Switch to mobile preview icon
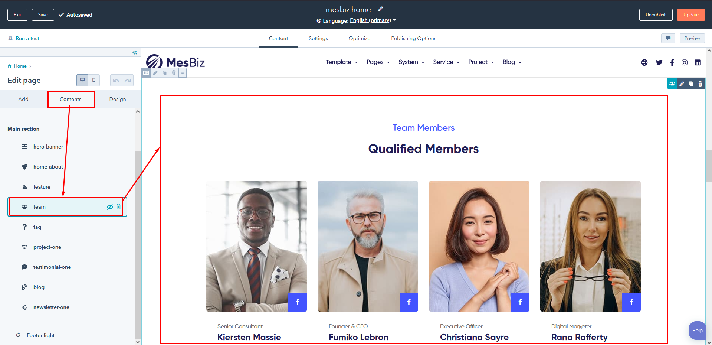Viewport: 712px width, 345px height. pyautogui.click(x=94, y=80)
